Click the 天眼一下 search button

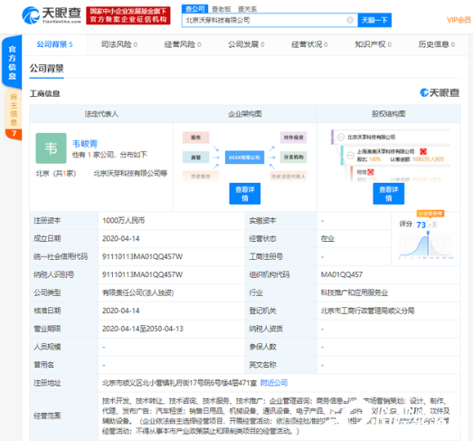374,20
